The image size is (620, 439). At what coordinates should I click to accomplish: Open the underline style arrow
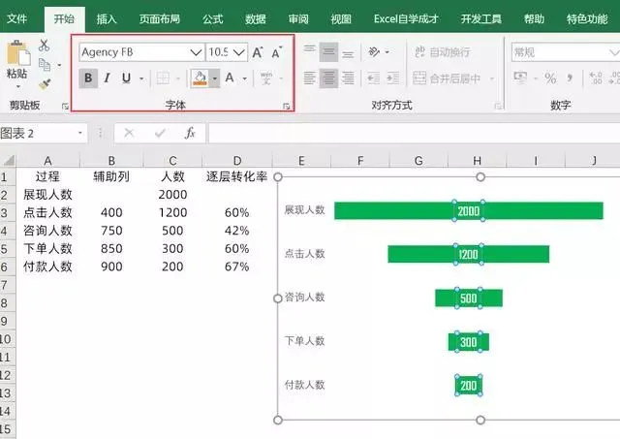coord(141,78)
